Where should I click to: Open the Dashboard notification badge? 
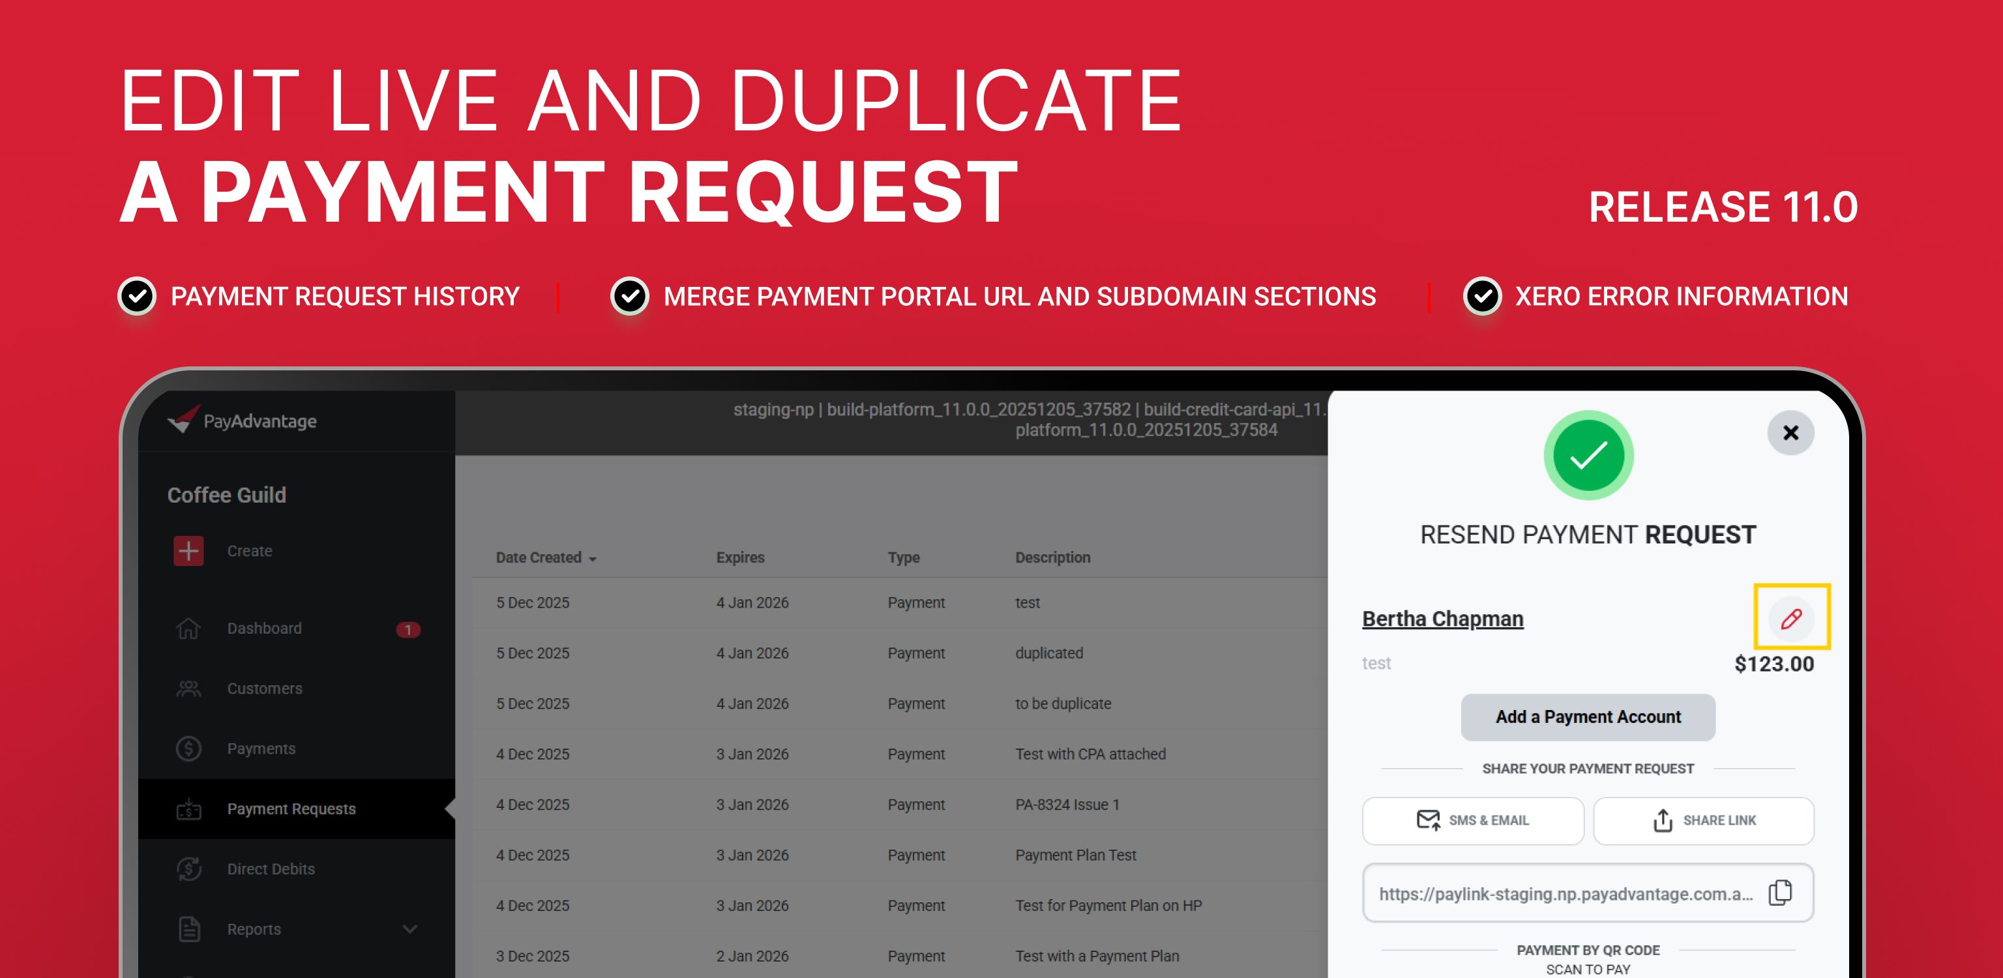pyautogui.click(x=408, y=630)
